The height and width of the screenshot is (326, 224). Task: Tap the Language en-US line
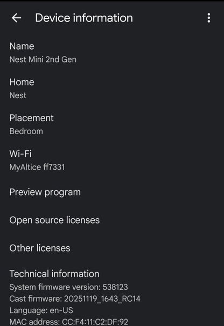(x=41, y=310)
